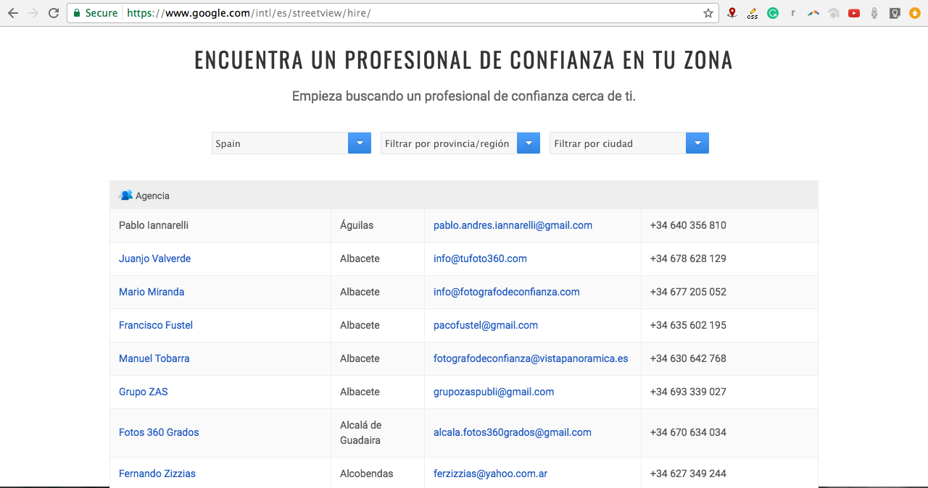Screen dimensions: 928x488
Task: Email info@fotografodeconfianza.com
Action: point(507,292)
